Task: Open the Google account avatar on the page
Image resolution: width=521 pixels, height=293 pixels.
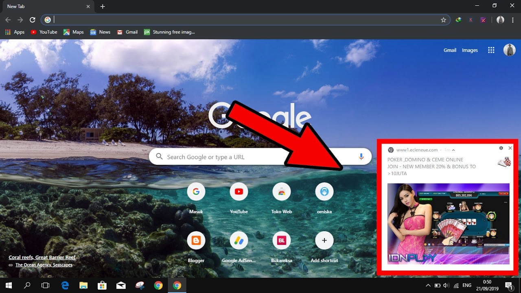Action: (x=510, y=50)
